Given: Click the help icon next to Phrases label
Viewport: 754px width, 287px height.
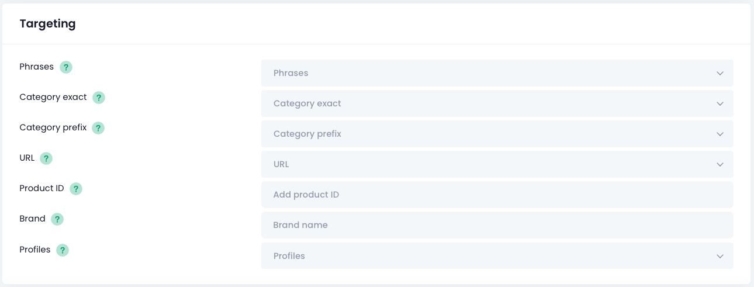Looking at the screenshot, I should pyautogui.click(x=66, y=67).
